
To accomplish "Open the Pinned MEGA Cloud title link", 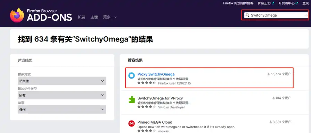I will (x=155, y=122).
